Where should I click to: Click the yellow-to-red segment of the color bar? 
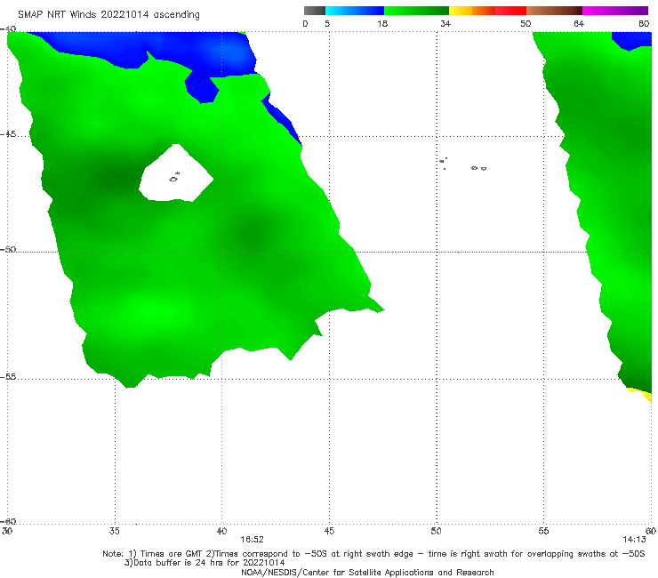pos(487,11)
